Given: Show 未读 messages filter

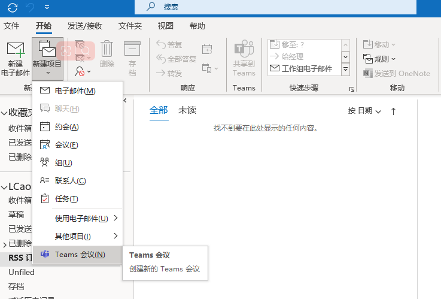Looking at the screenshot, I should pos(187,110).
